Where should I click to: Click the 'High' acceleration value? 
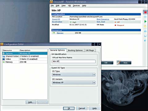74,22
